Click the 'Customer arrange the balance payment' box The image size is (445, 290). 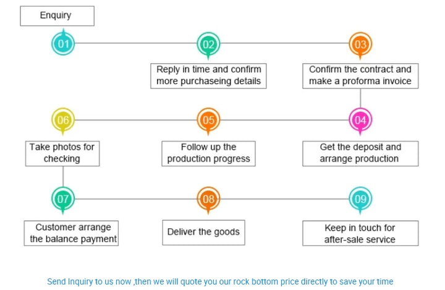point(72,233)
